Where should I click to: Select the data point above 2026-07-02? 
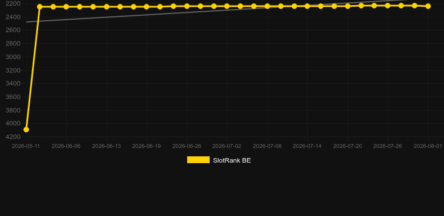click(x=227, y=6)
